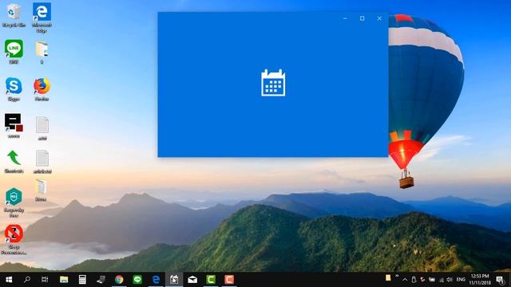Select the blank document icon beside green arrow

(42, 161)
